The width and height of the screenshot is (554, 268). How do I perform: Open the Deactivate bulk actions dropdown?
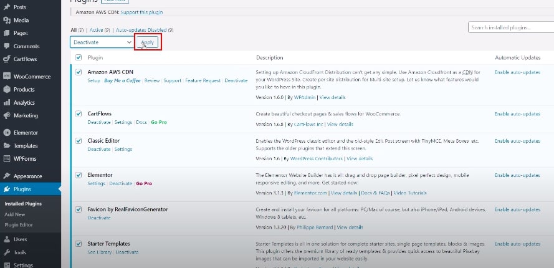tap(102, 42)
